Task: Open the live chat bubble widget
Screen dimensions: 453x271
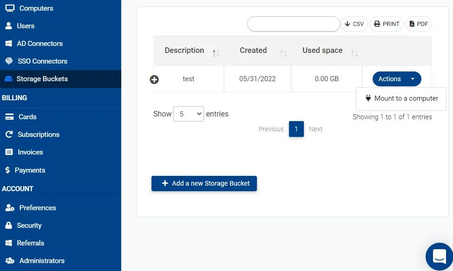Action: coord(440,256)
